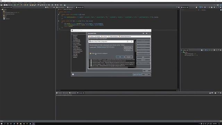
Task: Click the filter text field in Properties dialog
Action: pos(79,33)
